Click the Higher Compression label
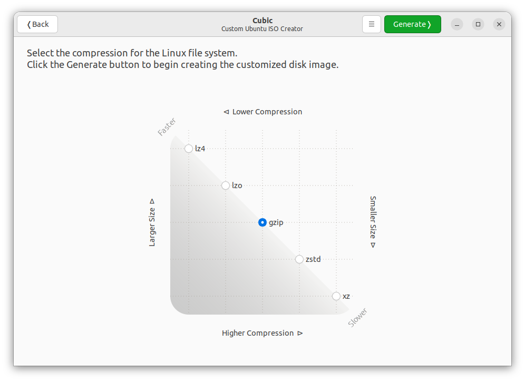525x381 pixels. click(x=262, y=333)
